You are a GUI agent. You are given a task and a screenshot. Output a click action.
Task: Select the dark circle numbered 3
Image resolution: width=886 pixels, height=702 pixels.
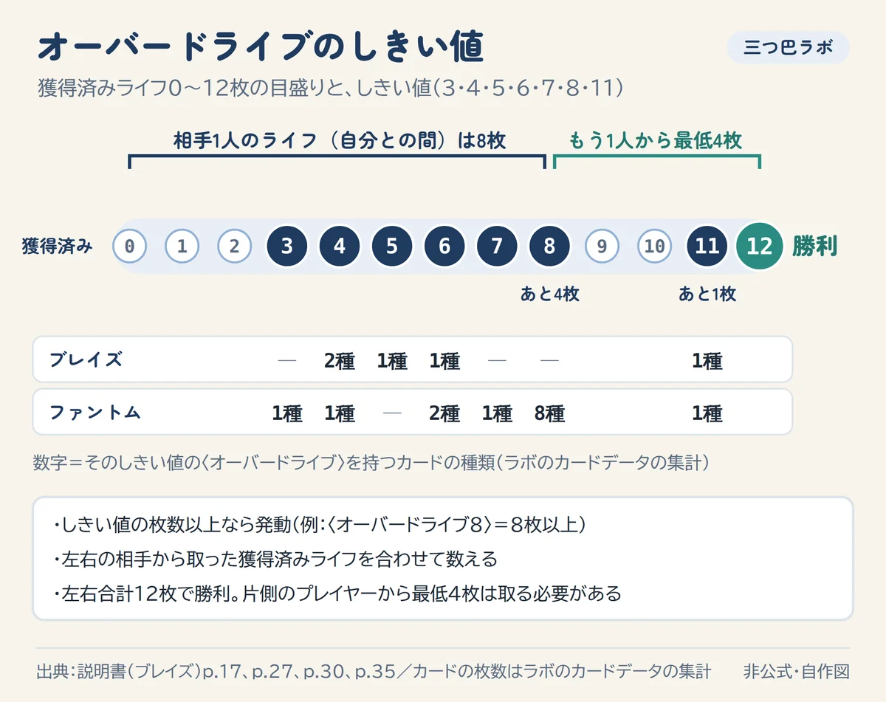(287, 247)
